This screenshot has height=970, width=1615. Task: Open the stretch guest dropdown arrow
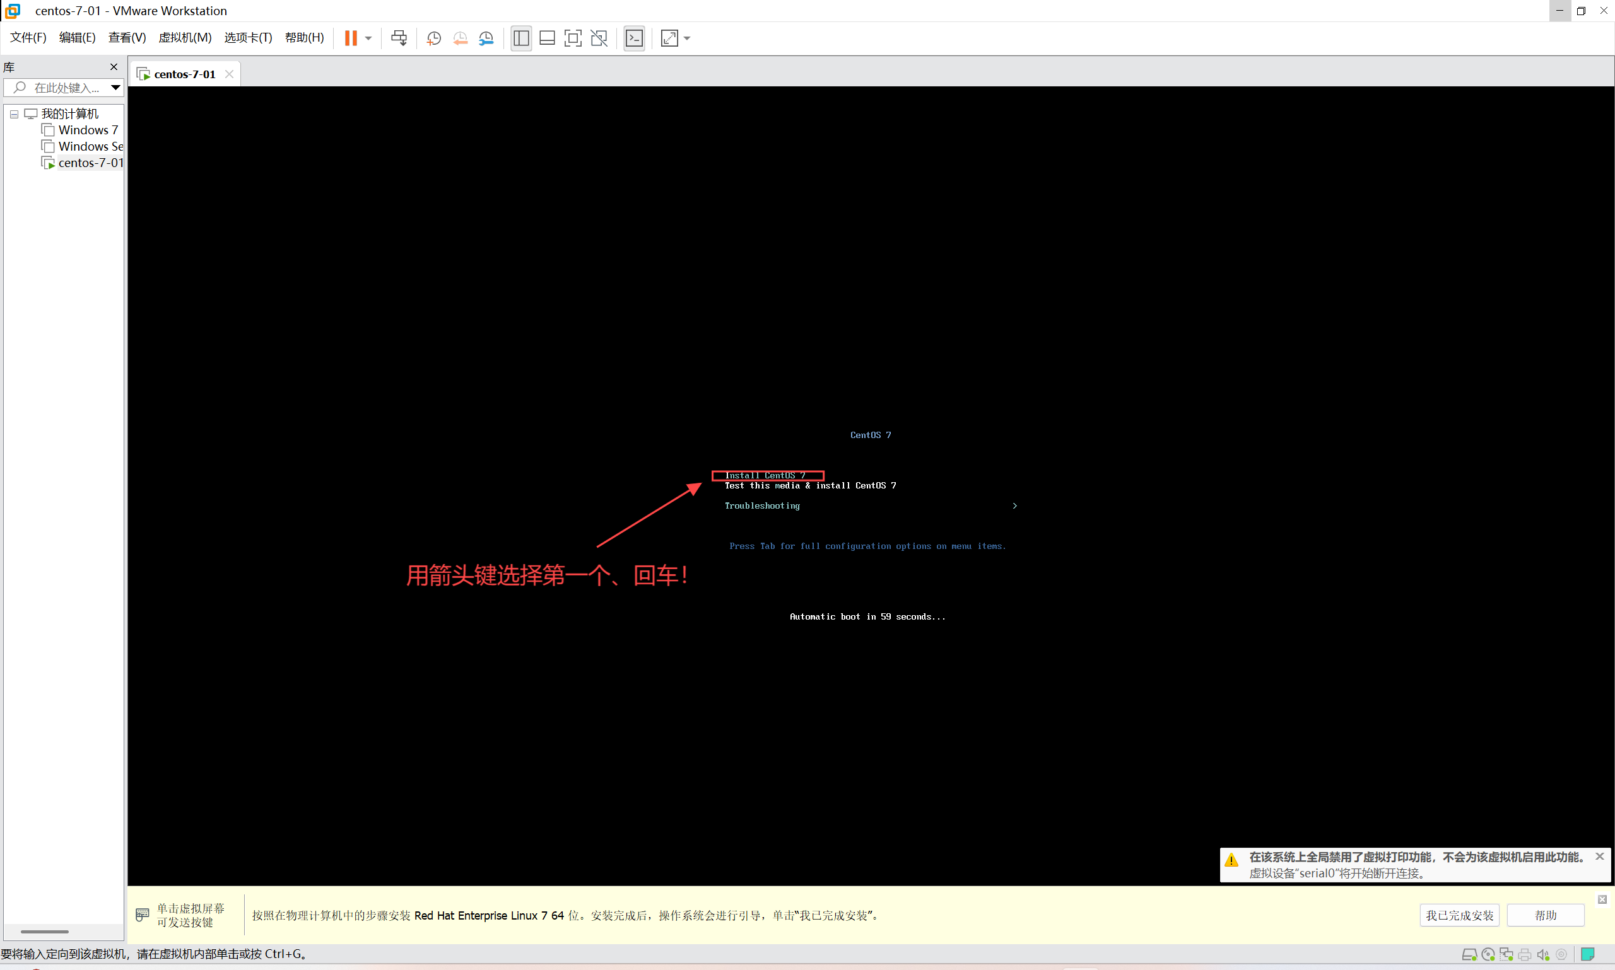coord(687,38)
